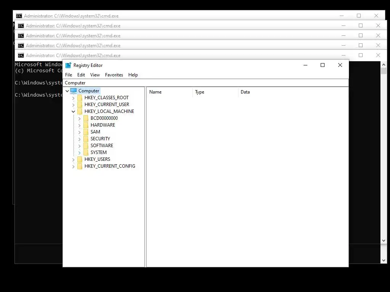This screenshot has width=390, height=292.
Task: Click the cmd icon of the topmost cmd.exe window
Action: pos(19,16)
